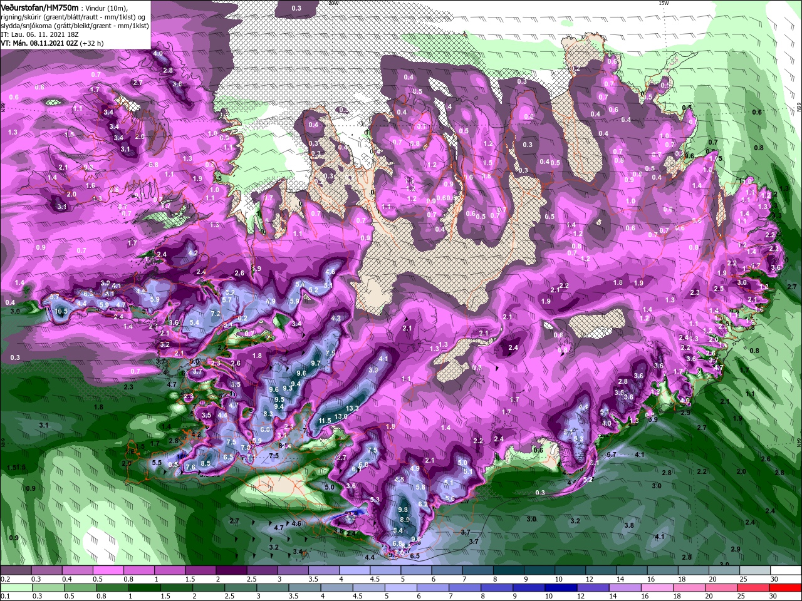This screenshot has width=802, height=601.
Task: Click the 9.7 precipitation value on the map
Action: pyautogui.click(x=316, y=363)
